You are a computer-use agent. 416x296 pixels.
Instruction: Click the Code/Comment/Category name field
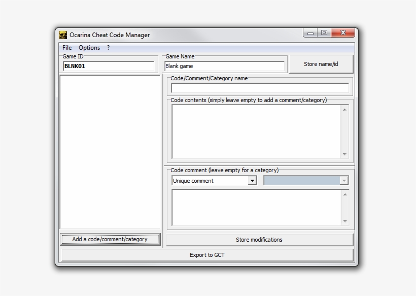coord(259,87)
